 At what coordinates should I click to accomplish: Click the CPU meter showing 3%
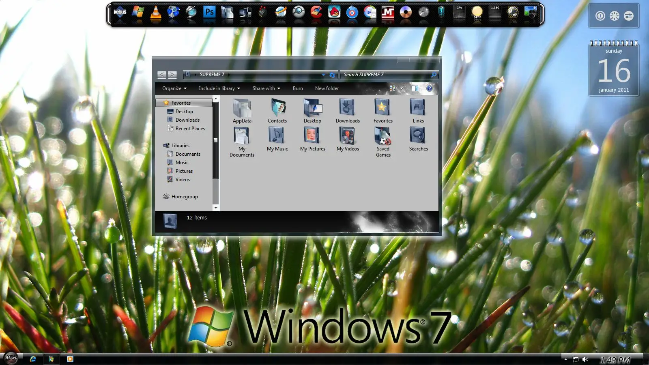coord(459,12)
